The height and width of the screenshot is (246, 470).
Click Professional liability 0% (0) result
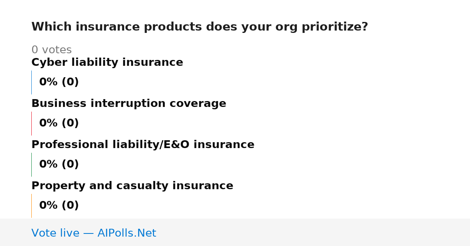coord(59,165)
